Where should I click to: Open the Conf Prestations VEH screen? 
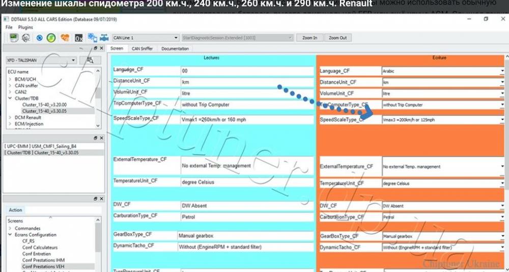[x=43, y=266]
